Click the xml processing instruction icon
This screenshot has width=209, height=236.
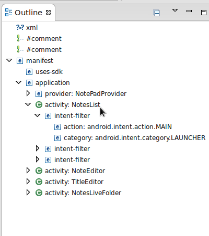pyautogui.click(x=20, y=27)
